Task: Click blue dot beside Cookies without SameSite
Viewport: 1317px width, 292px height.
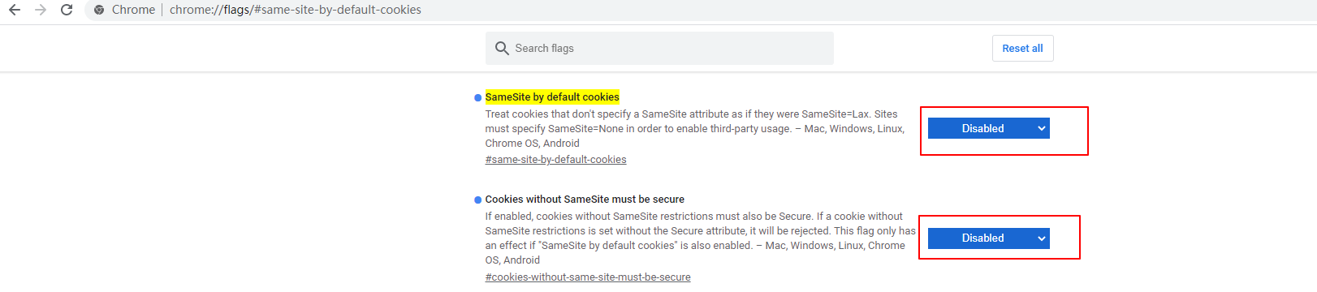Action: coord(477,200)
